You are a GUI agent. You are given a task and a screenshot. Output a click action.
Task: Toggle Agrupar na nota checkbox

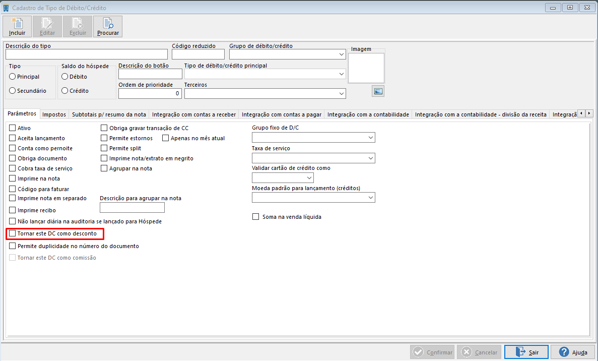click(x=104, y=168)
